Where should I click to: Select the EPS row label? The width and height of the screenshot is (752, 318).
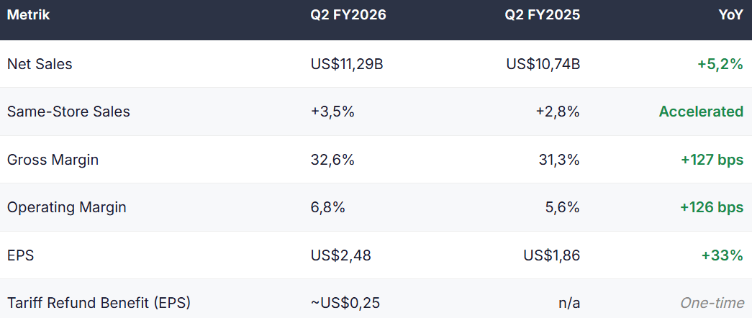pos(20,255)
